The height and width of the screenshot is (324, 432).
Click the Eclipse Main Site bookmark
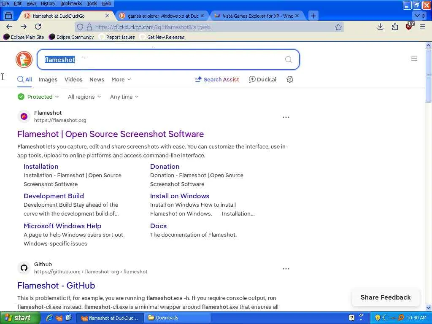pos(24,37)
